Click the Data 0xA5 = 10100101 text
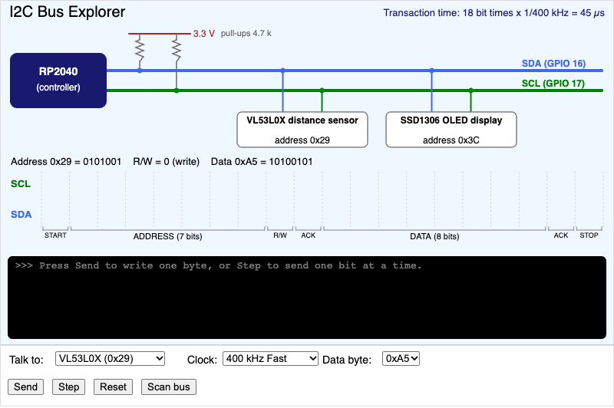 click(262, 162)
